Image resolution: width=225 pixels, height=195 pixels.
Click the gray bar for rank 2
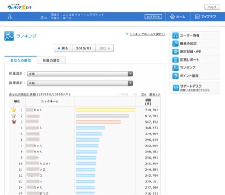click(x=103, y=116)
